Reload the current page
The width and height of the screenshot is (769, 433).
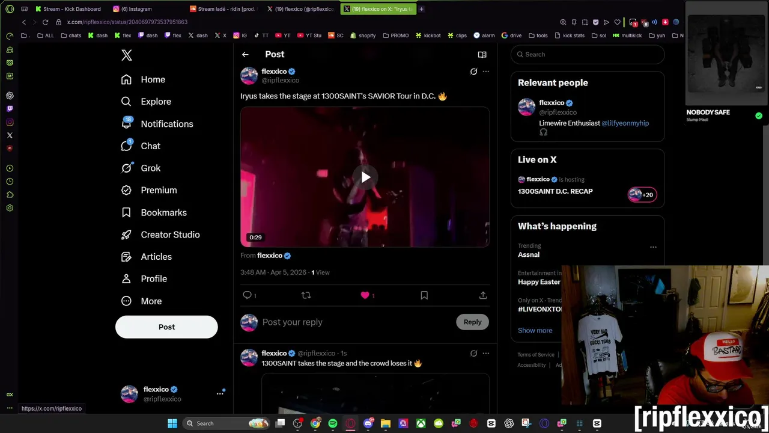(x=45, y=22)
